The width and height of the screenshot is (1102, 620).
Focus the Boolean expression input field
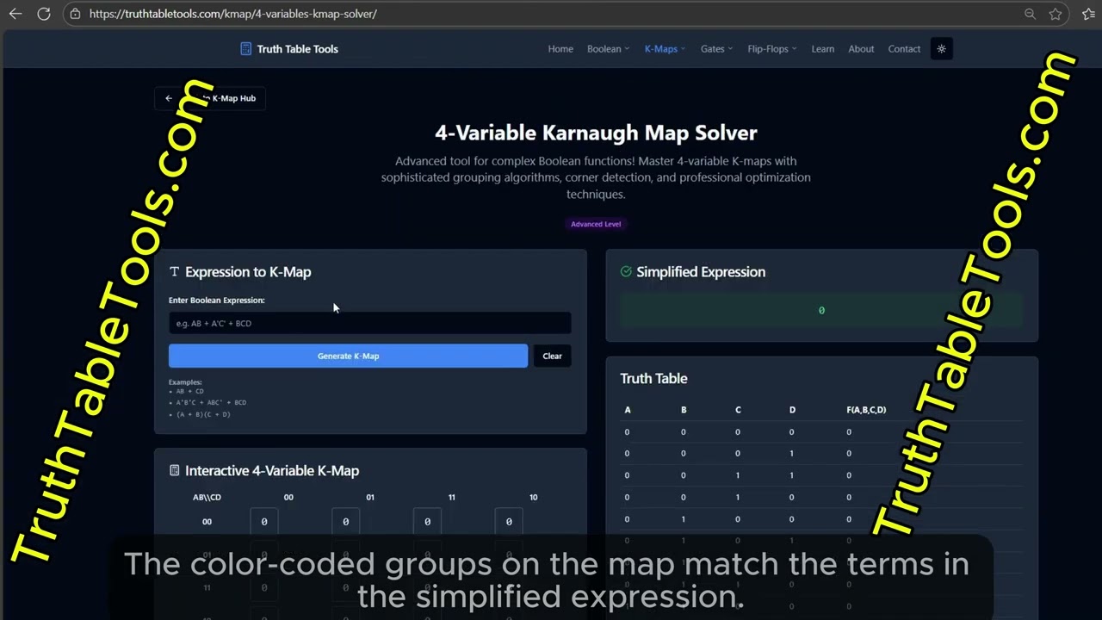tap(369, 323)
